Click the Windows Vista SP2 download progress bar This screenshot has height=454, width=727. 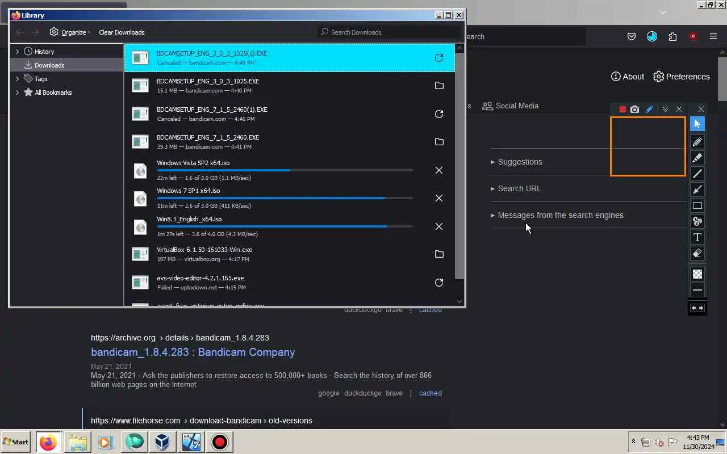(285, 170)
